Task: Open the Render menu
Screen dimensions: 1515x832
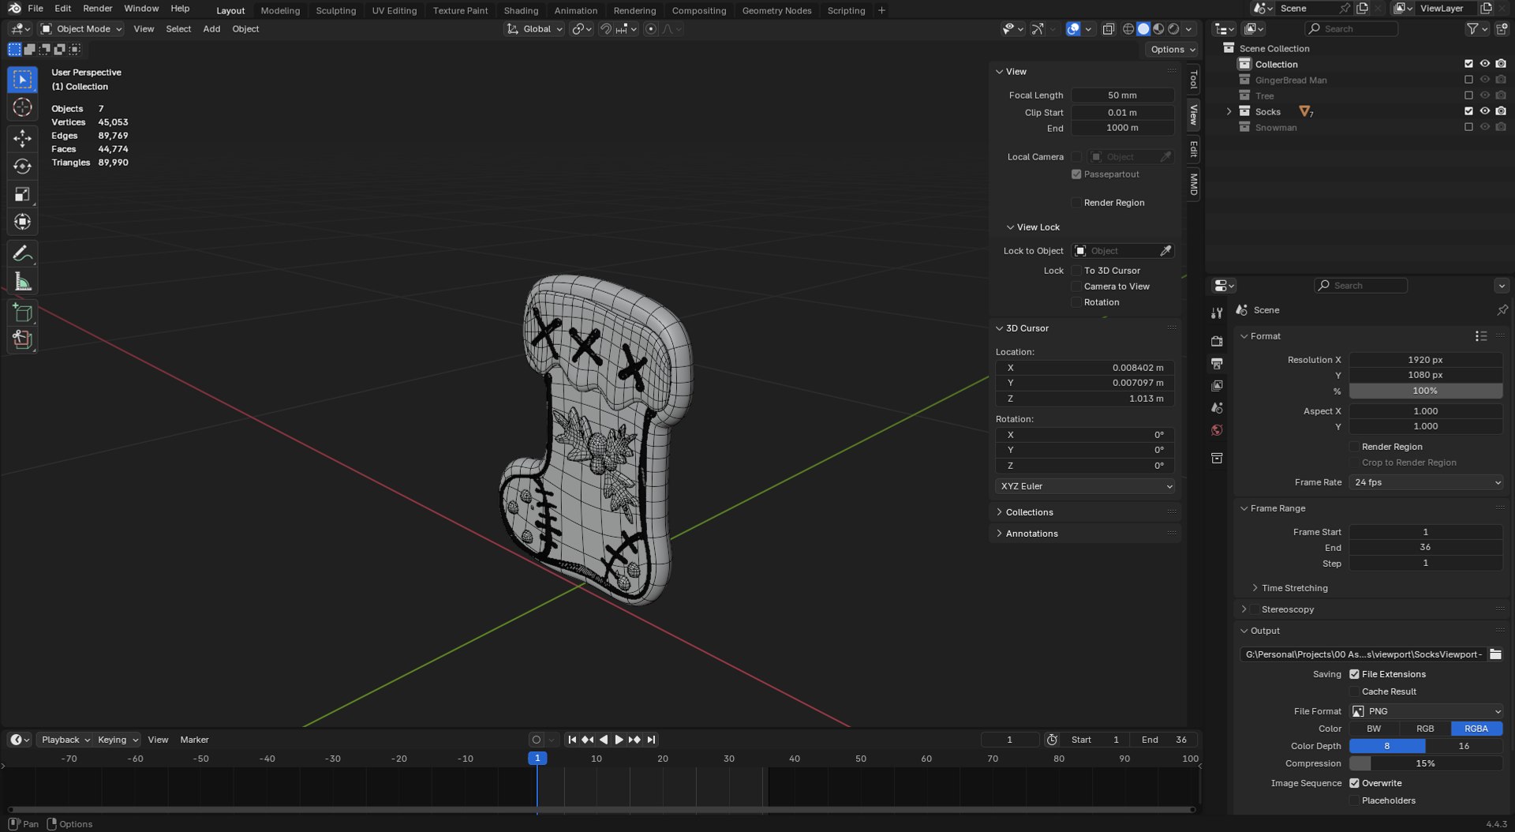Action: (x=98, y=8)
